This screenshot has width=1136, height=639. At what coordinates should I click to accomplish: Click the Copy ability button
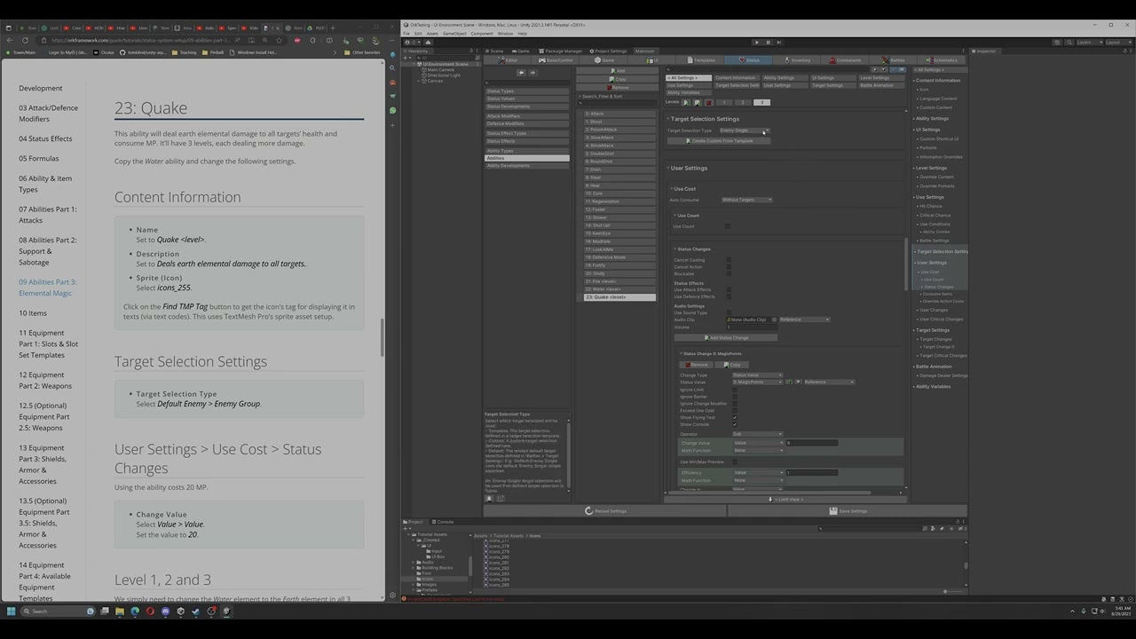[619, 79]
